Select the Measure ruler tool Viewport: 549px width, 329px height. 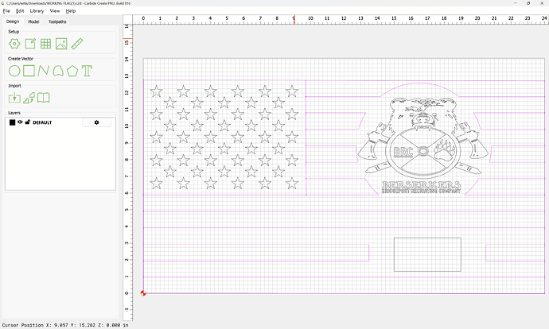pos(76,44)
